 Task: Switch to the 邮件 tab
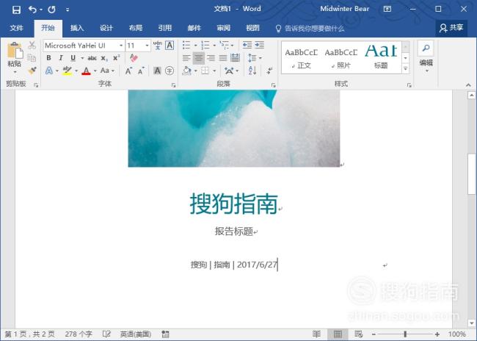click(194, 29)
